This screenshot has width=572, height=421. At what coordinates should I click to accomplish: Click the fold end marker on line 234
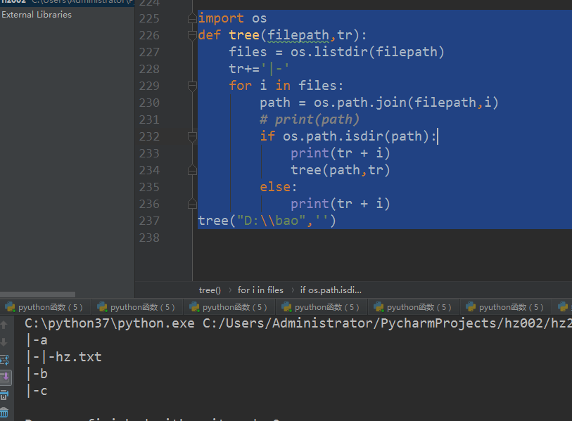point(192,170)
